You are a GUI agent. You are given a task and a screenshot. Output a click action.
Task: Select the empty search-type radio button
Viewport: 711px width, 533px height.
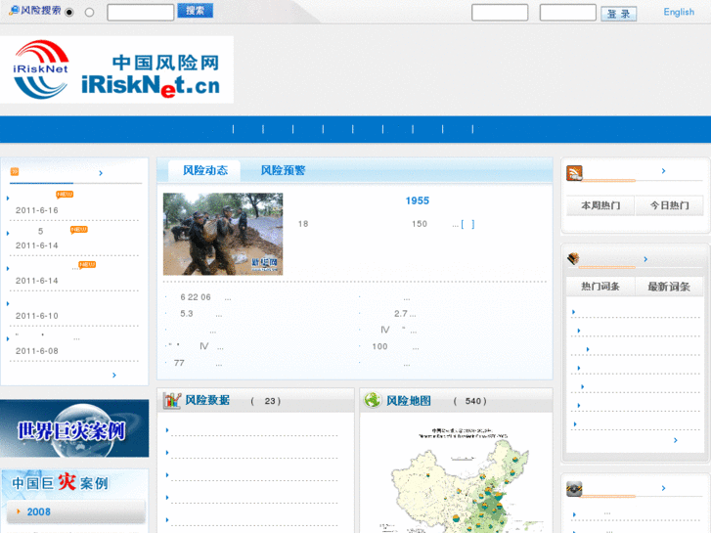click(x=89, y=13)
